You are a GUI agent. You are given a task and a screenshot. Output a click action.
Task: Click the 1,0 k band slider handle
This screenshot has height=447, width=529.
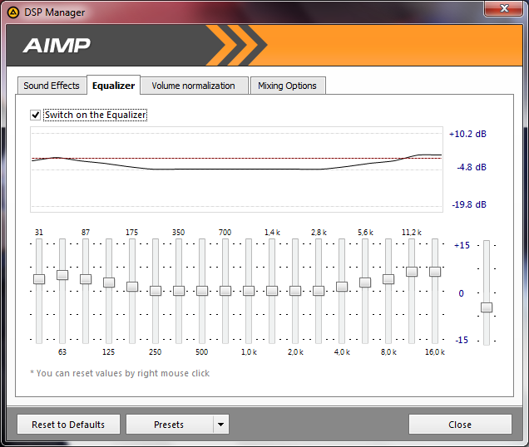tap(249, 291)
